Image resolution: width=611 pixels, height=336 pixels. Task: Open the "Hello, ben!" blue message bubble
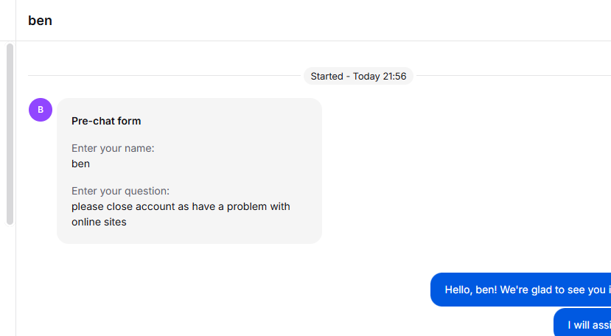click(520, 290)
